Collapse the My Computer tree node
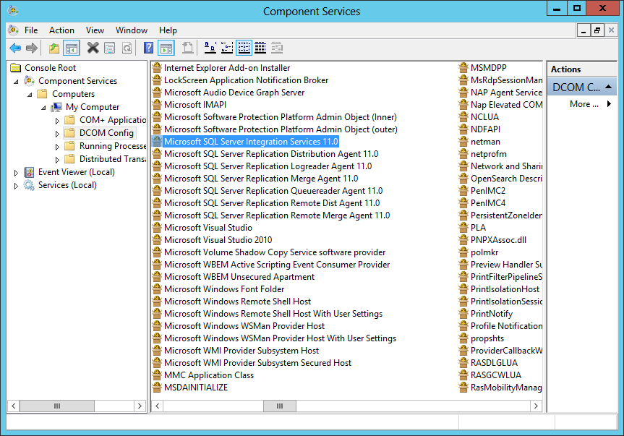The height and width of the screenshot is (436, 624). click(x=43, y=108)
